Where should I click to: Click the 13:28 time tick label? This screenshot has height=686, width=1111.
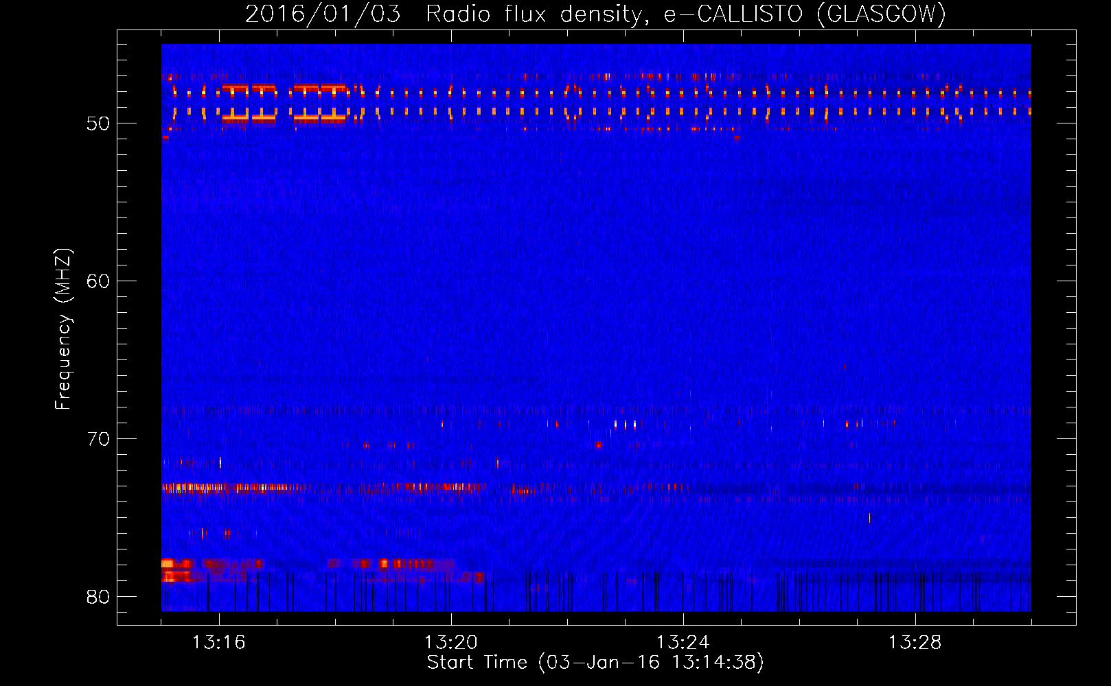click(x=915, y=643)
